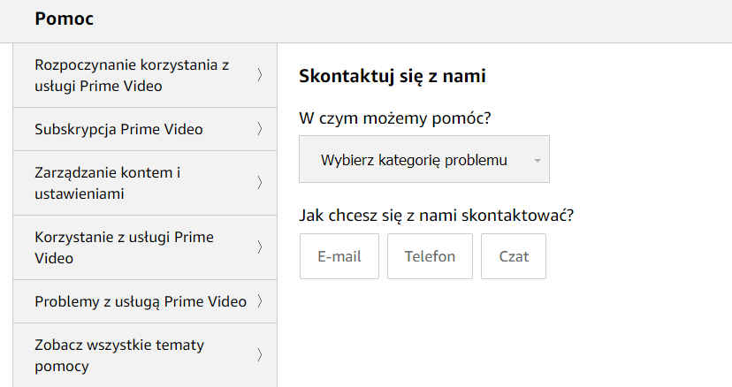This screenshot has width=732, height=387.
Task: Expand chevron for Zarządzanie kontem i ustawieniami
Action: click(x=260, y=183)
